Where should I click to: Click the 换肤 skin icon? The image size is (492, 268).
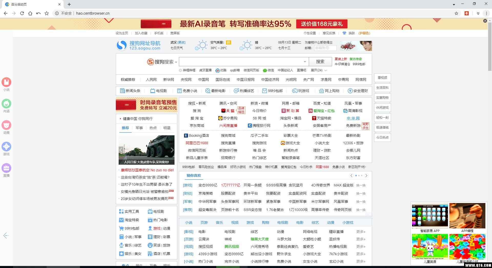(344, 33)
